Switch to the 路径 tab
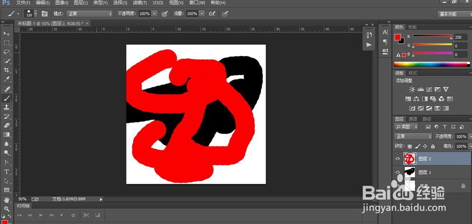 tap(427, 119)
